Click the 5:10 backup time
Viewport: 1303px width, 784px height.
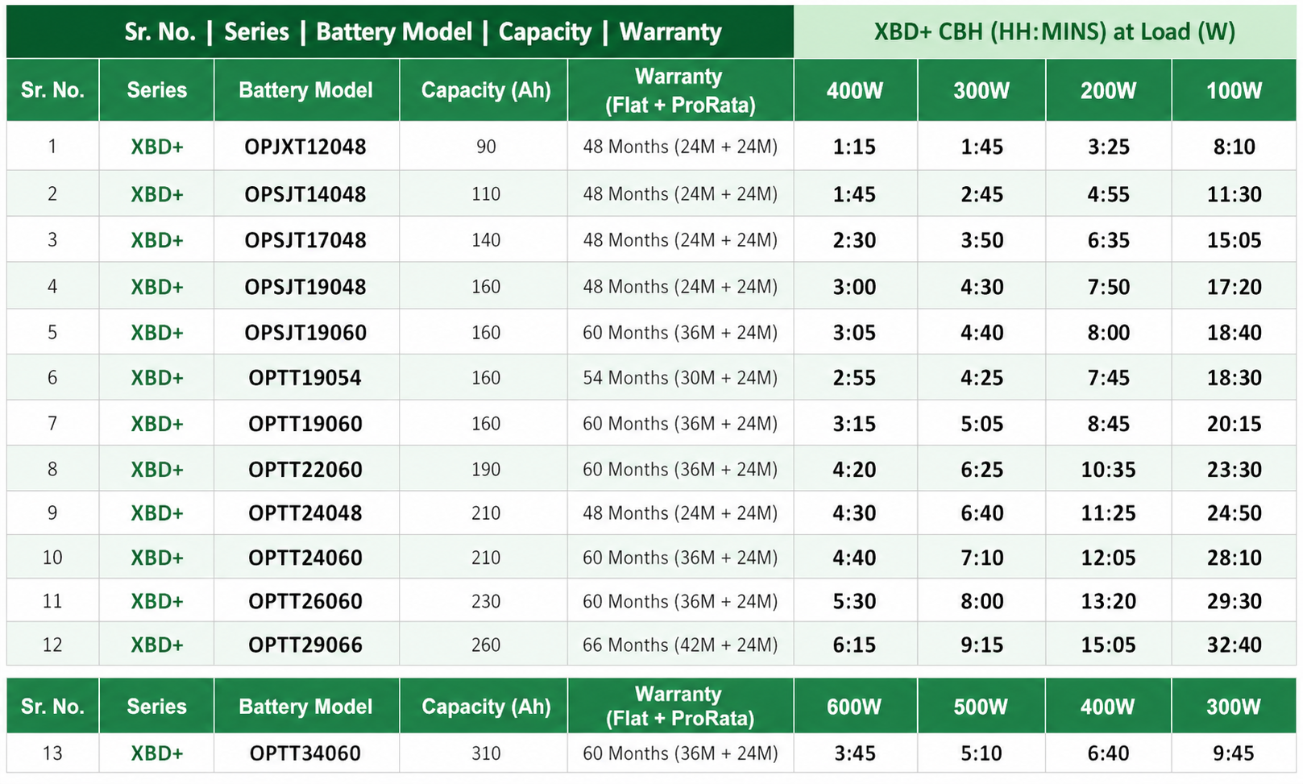(x=981, y=753)
